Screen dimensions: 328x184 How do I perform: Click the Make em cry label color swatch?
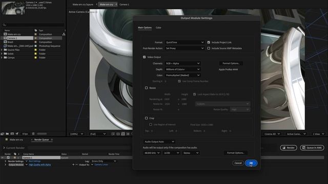click(35, 34)
